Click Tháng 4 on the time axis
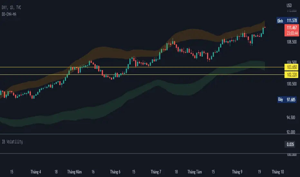 coord(35,172)
